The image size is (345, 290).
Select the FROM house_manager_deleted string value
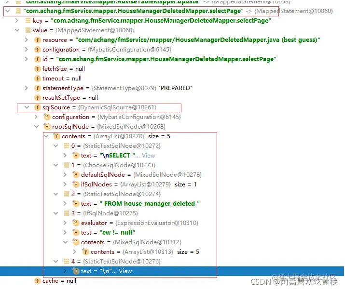pos(150,204)
